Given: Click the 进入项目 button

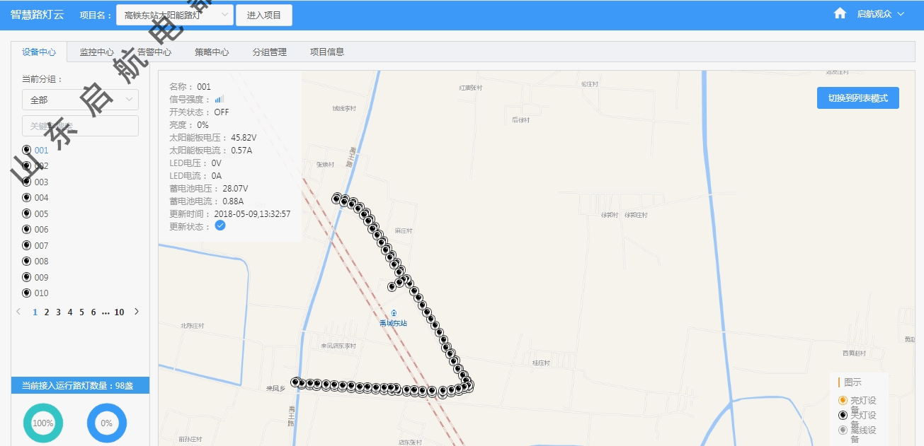Looking at the screenshot, I should (264, 15).
